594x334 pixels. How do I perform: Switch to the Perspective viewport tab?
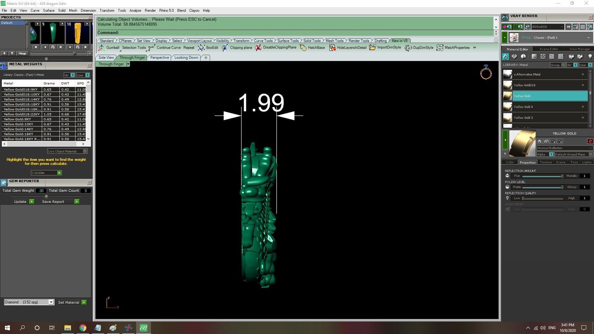point(159,58)
